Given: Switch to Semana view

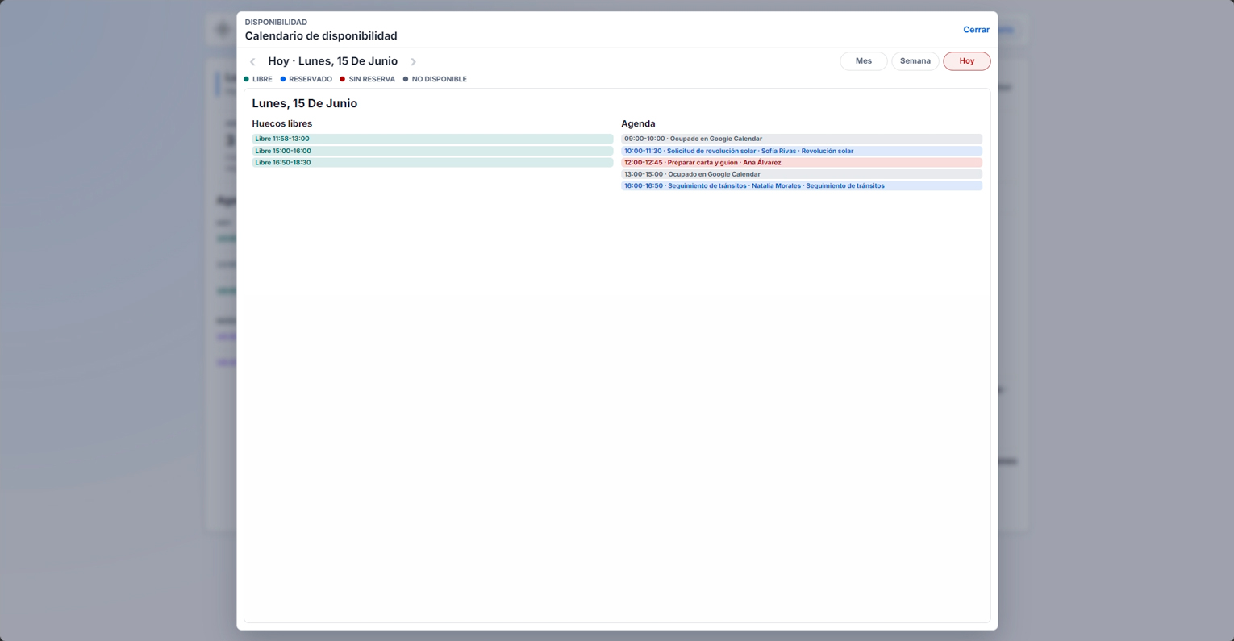Looking at the screenshot, I should click(915, 61).
